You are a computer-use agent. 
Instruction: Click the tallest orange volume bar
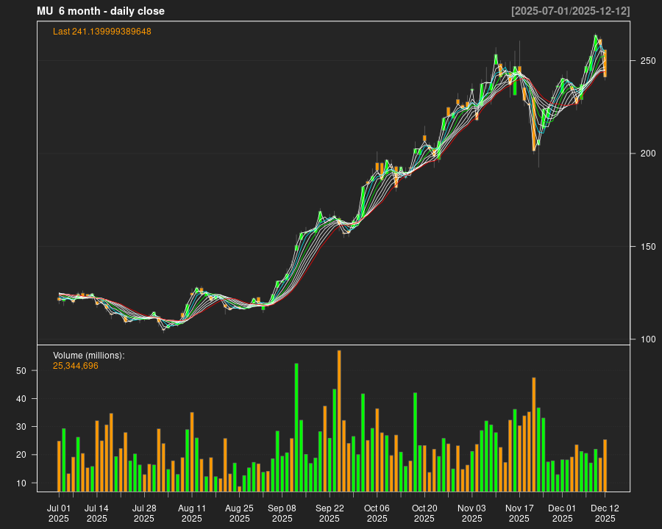tap(339, 420)
